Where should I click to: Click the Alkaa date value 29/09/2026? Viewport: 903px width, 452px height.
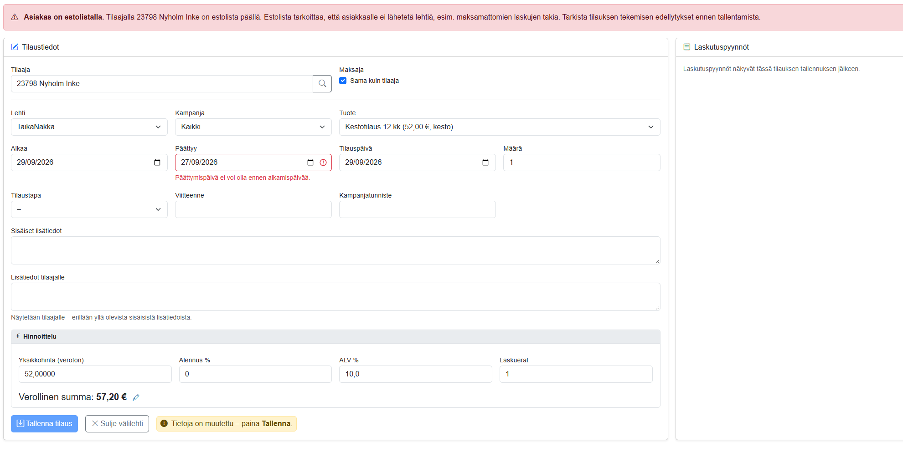[x=35, y=163]
